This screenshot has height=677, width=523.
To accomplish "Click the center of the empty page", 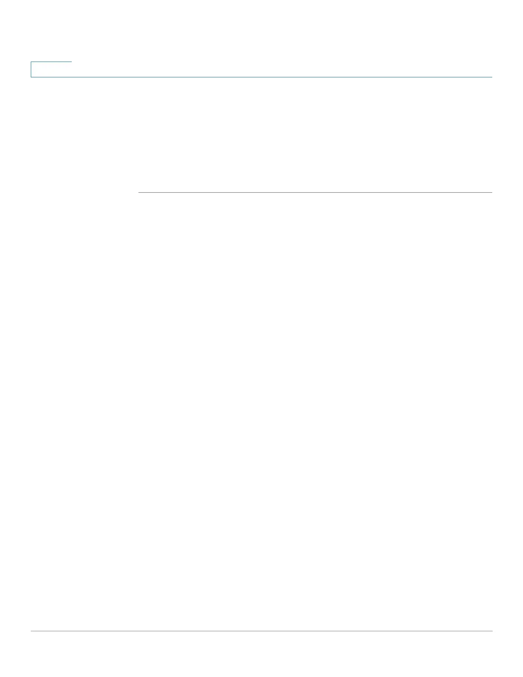I will [x=261, y=338].
